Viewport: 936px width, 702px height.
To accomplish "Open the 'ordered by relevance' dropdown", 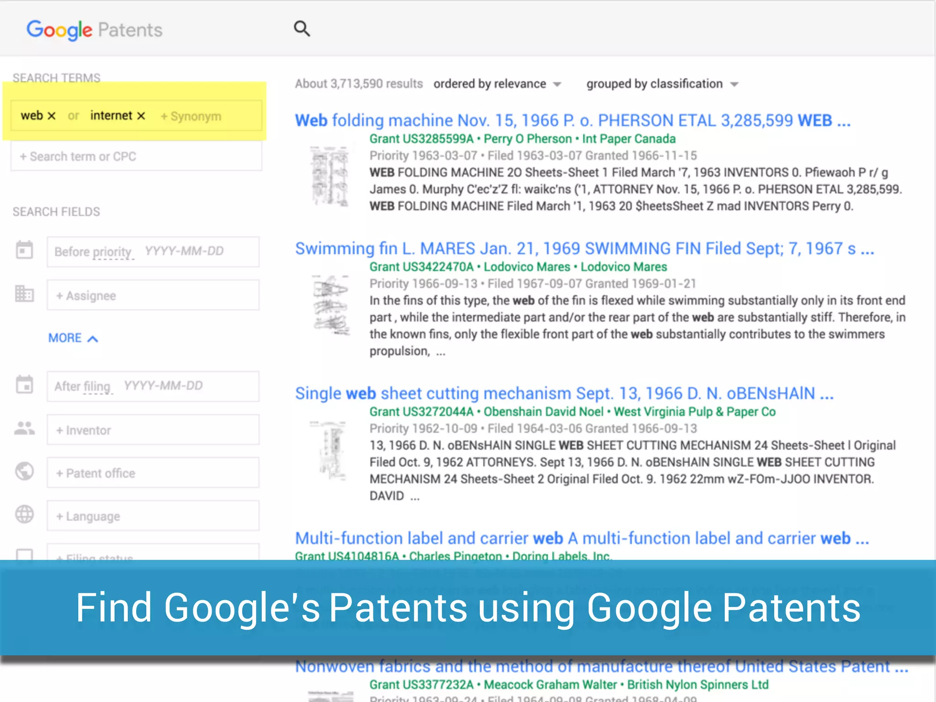I will point(497,84).
